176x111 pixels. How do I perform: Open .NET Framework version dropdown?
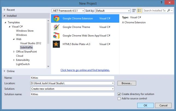coord(68,11)
